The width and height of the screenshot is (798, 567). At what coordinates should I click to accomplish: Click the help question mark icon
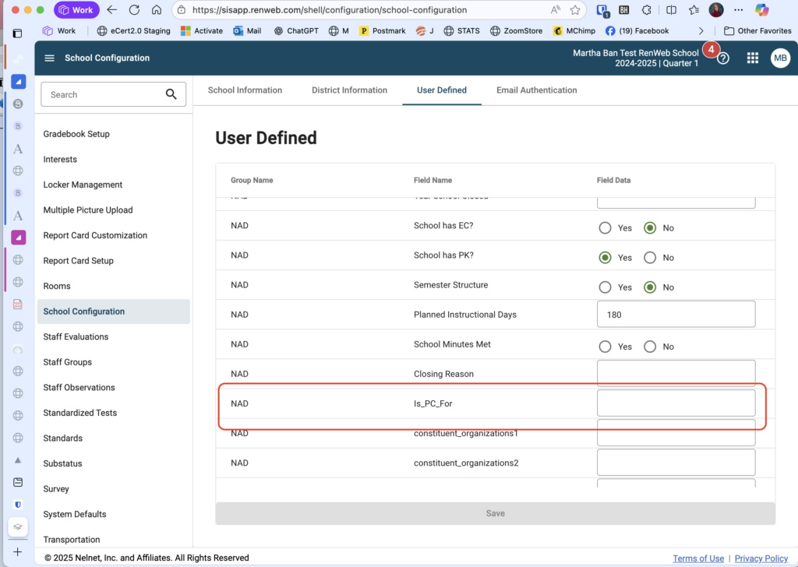tap(723, 58)
